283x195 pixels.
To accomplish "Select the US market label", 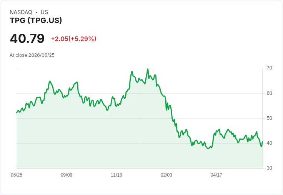I will tap(44, 12).
